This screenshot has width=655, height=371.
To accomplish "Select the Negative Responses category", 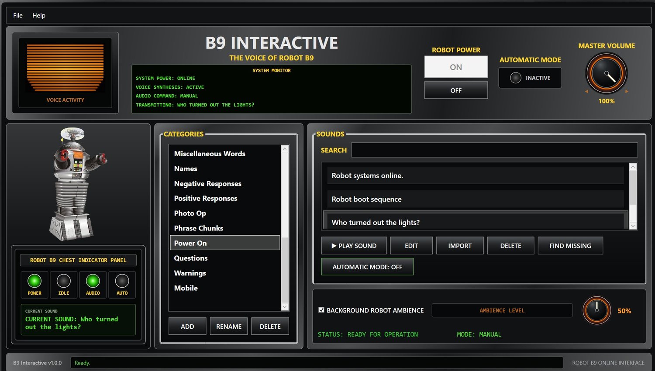I will point(225,184).
